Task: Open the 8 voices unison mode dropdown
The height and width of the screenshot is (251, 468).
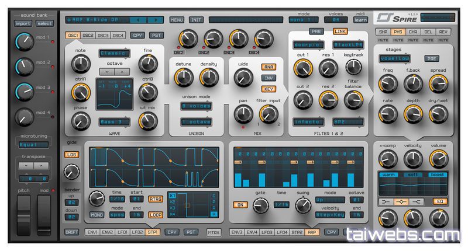Action: (196, 106)
